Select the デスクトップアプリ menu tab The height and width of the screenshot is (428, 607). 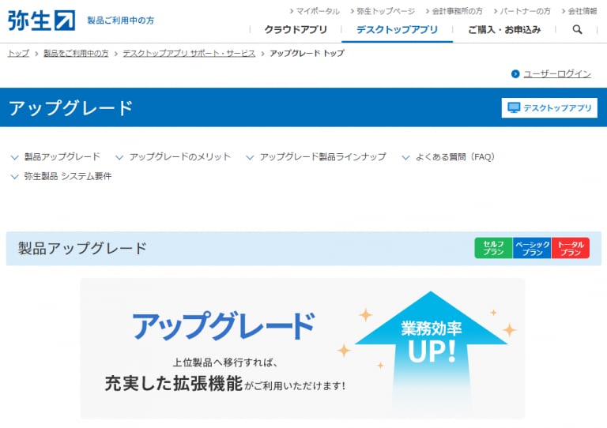click(398, 30)
